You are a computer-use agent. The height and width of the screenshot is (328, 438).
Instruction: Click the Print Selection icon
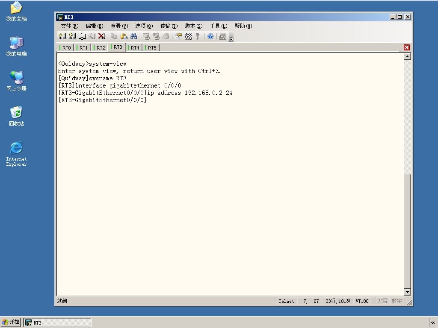tap(156, 36)
